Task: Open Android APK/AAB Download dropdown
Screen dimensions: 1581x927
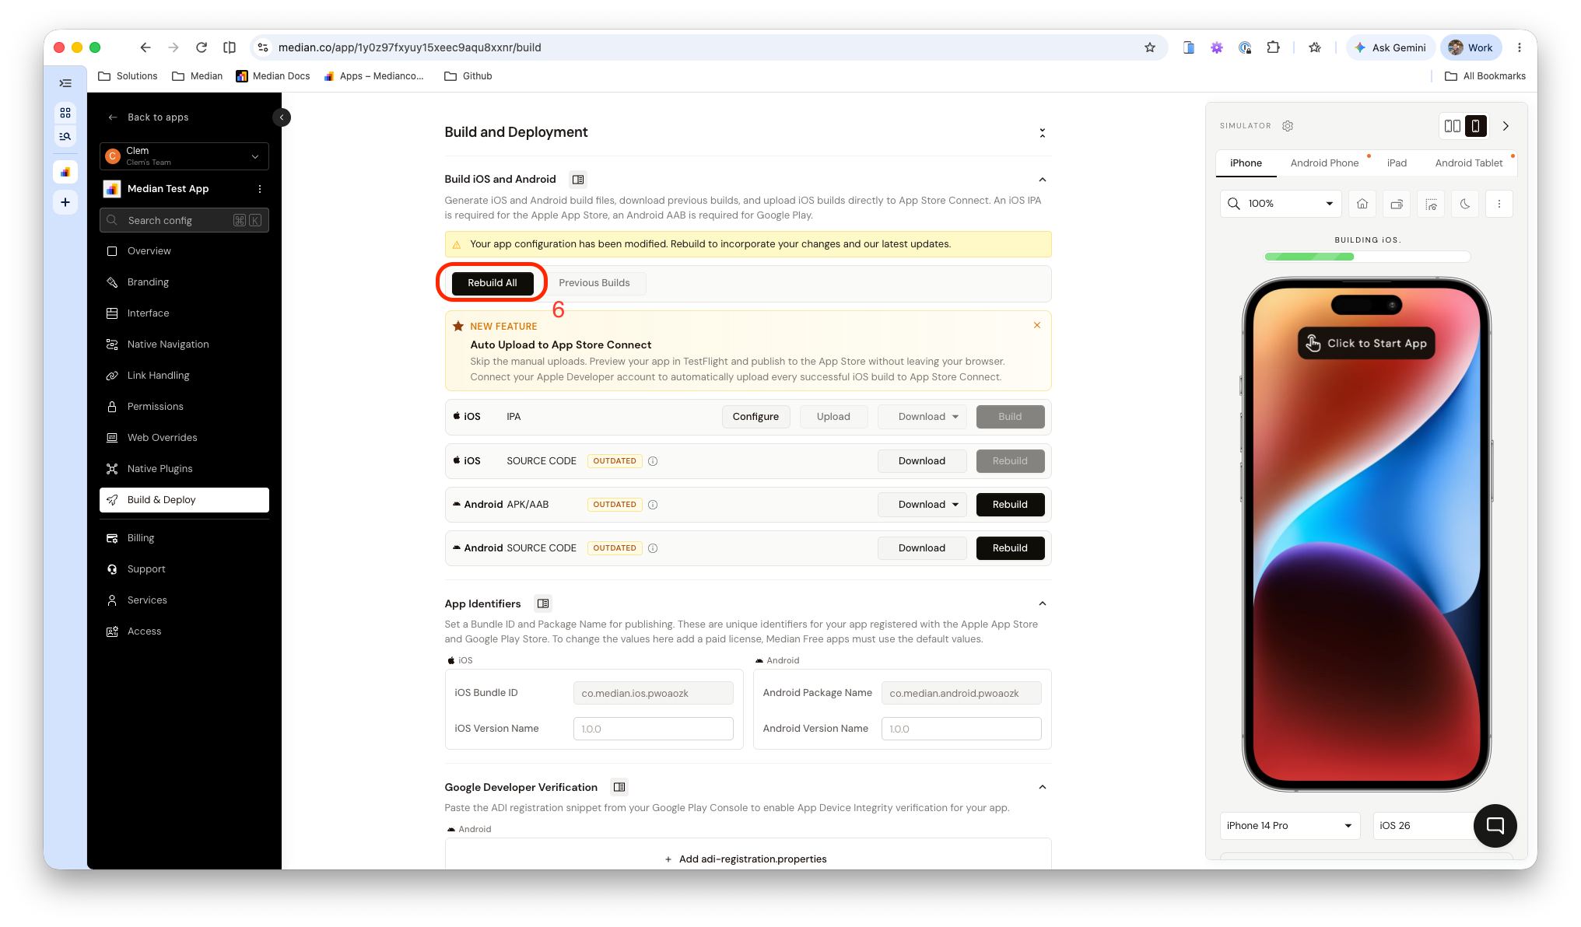Action: [922, 505]
